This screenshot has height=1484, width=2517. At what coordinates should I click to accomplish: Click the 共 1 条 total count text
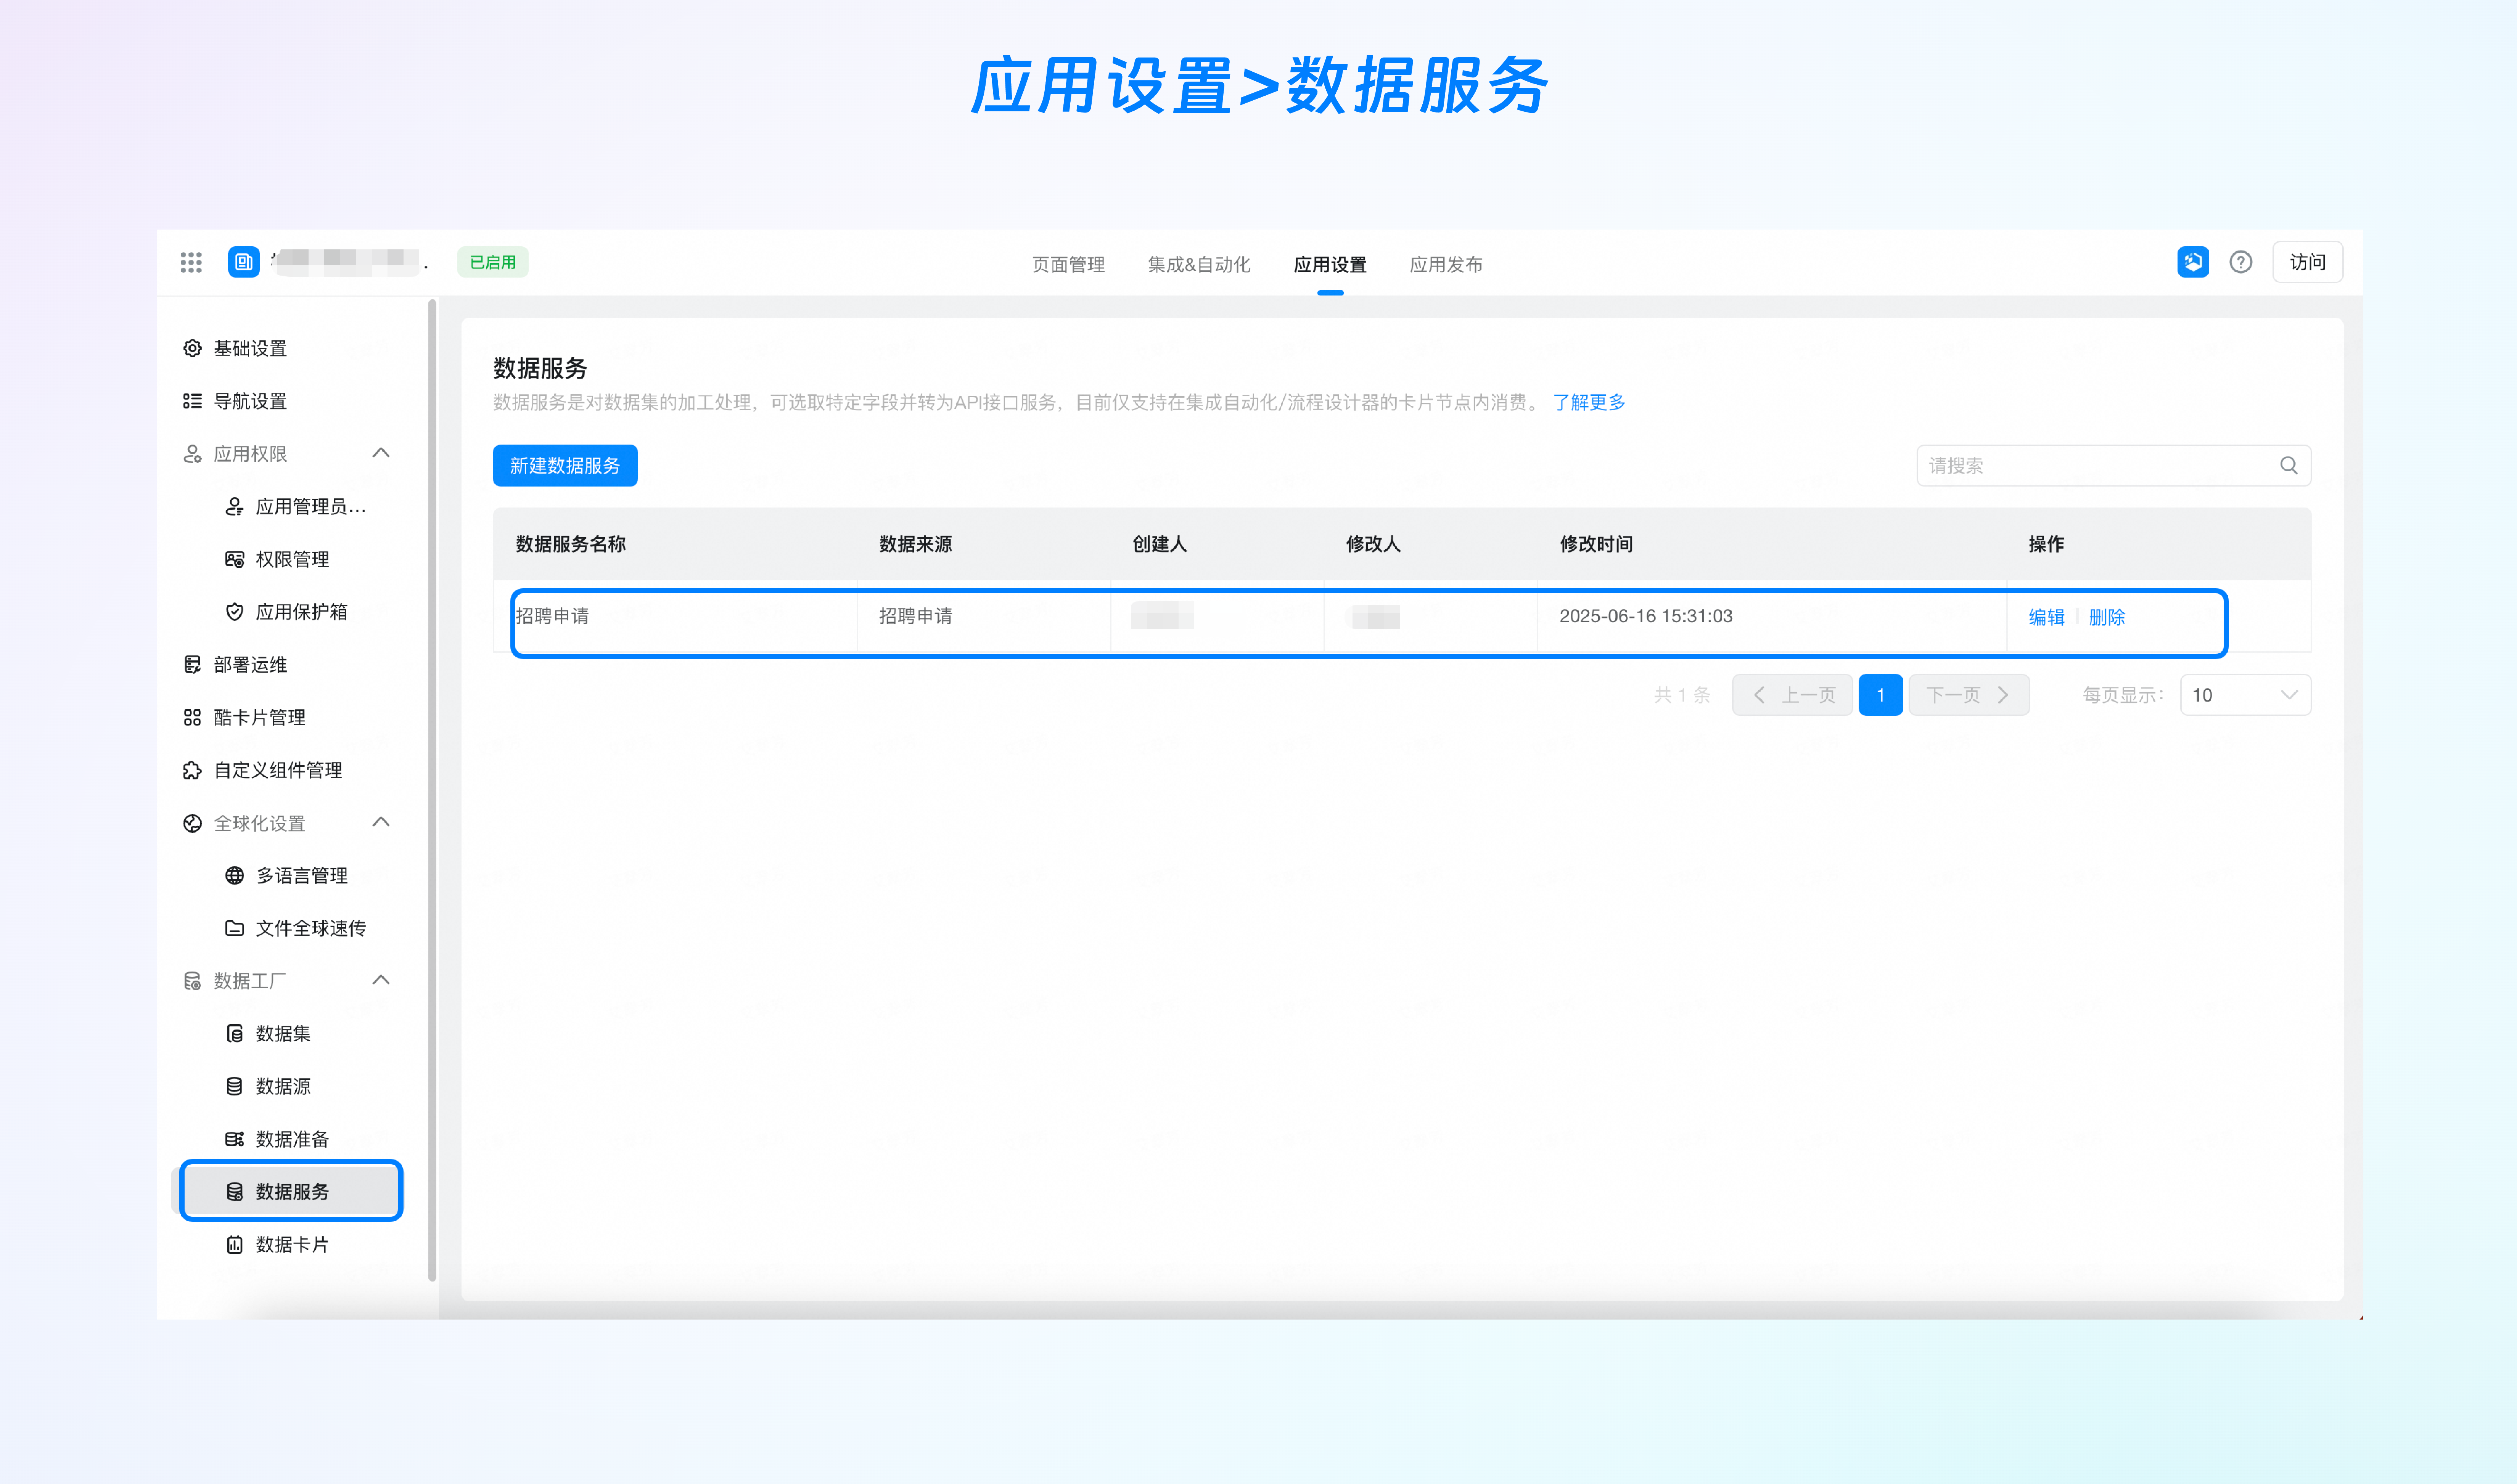1682,695
